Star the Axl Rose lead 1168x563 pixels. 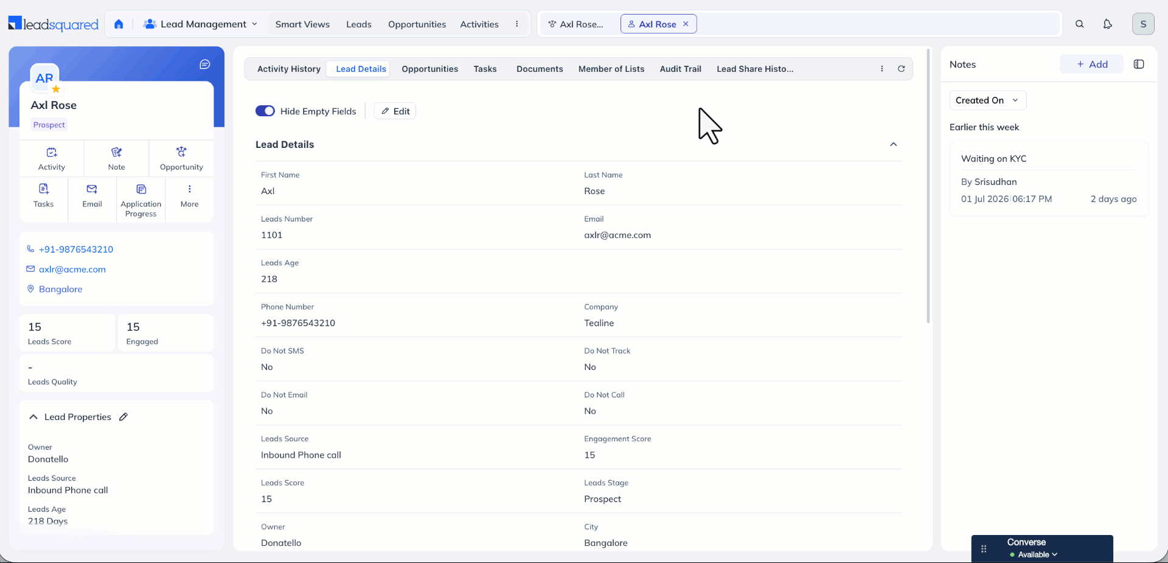(x=56, y=89)
